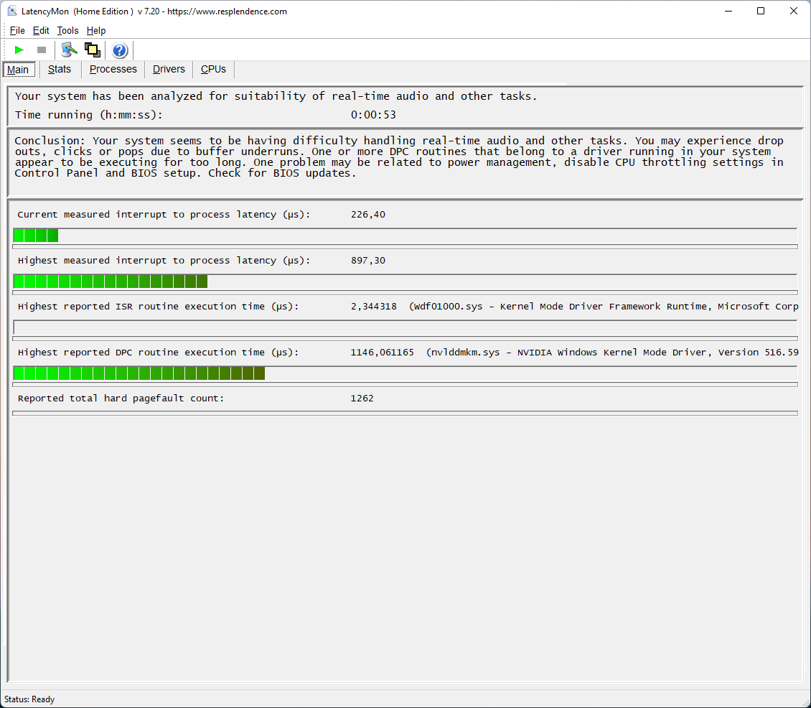Open the Edit menu
The image size is (811, 708).
coord(41,31)
